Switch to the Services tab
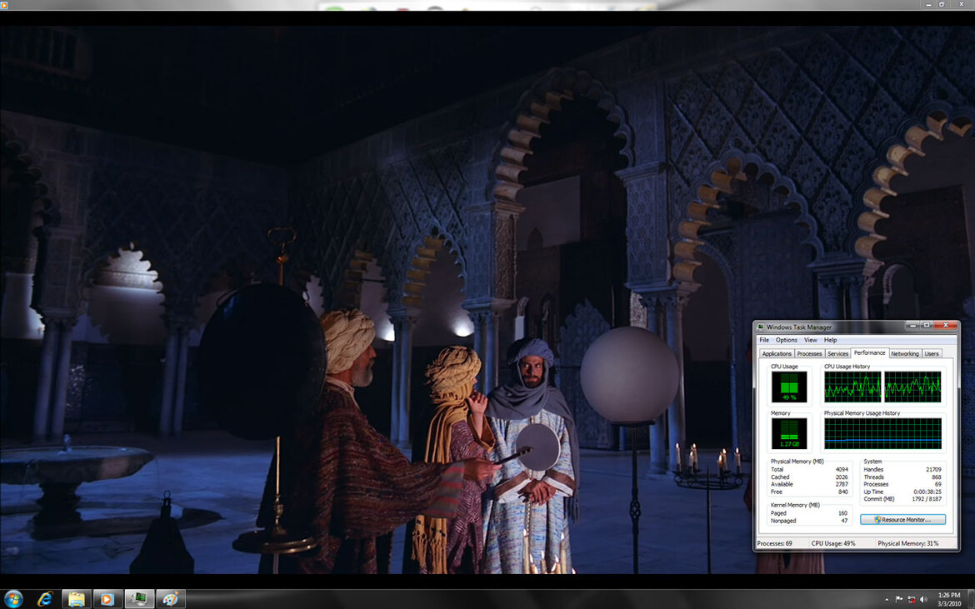 (x=837, y=353)
